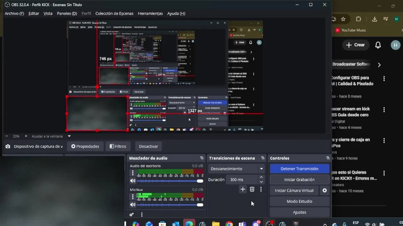
Task: Select the YouTube Music bookmark
Action: click(x=351, y=30)
